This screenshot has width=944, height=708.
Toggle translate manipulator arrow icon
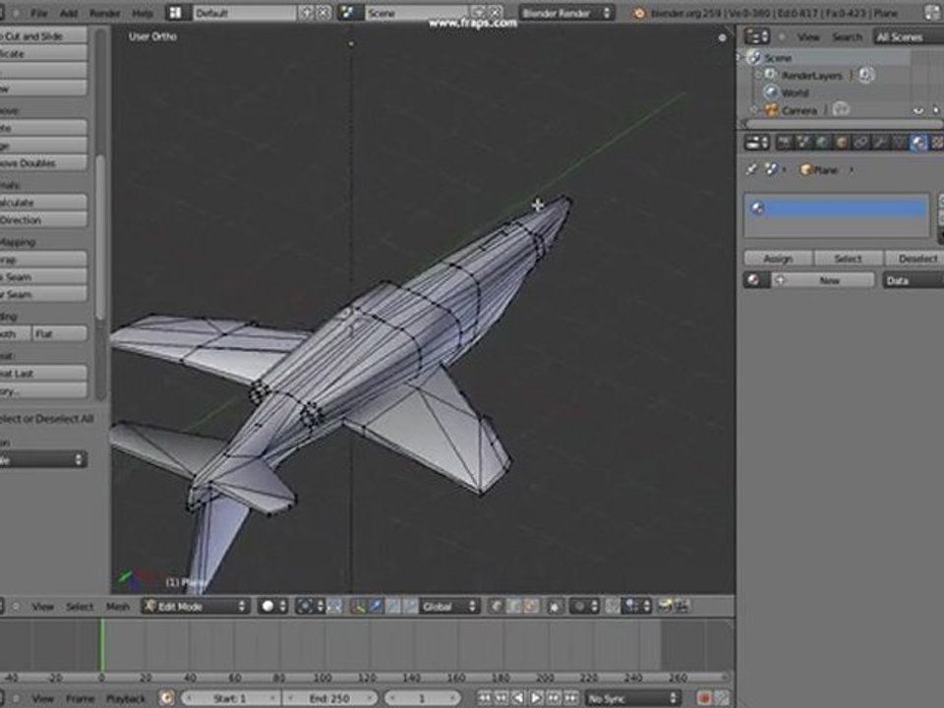(375, 607)
